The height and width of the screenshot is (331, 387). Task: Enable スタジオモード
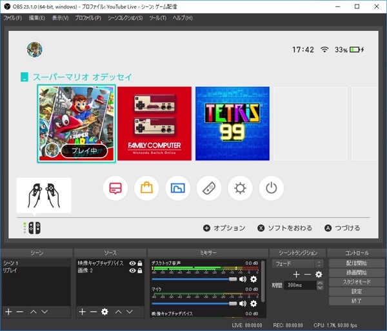click(357, 282)
